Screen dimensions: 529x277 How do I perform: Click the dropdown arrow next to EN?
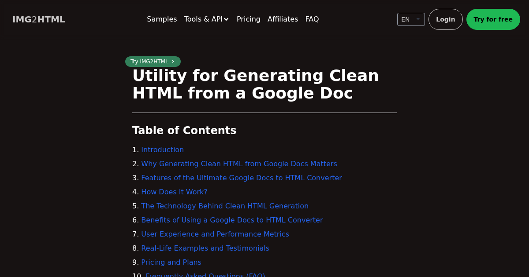(418, 19)
